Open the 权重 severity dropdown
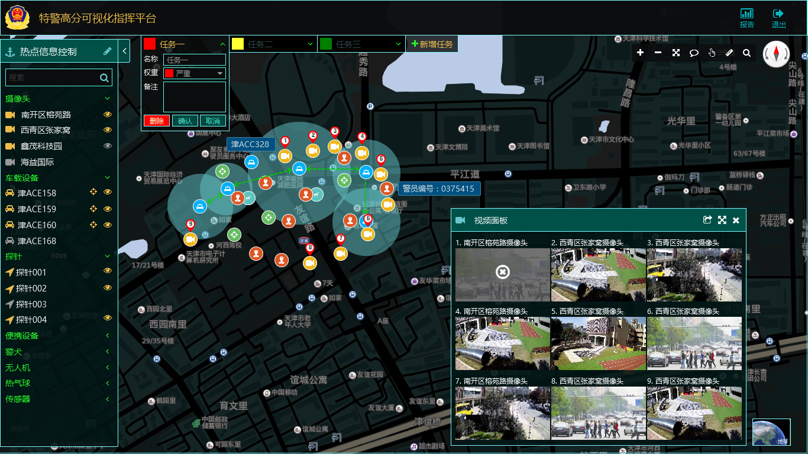 tap(195, 73)
